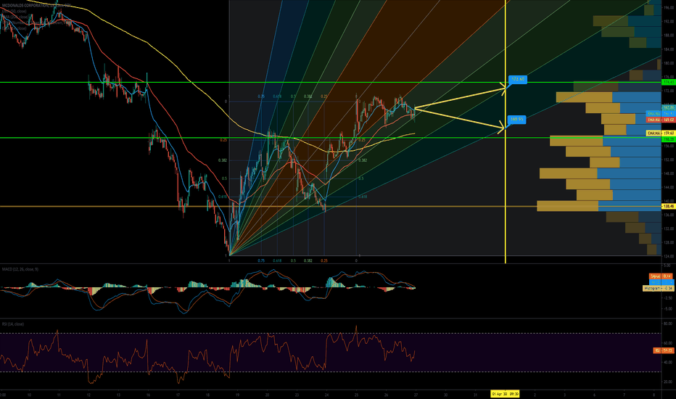Click the 172.60 blue price target label
Screen dimensions: 676x399
click(x=518, y=79)
